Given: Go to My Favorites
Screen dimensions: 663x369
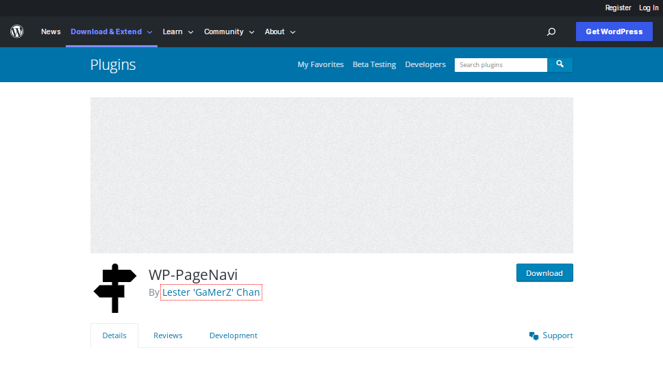Looking at the screenshot, I should [321, 64].
